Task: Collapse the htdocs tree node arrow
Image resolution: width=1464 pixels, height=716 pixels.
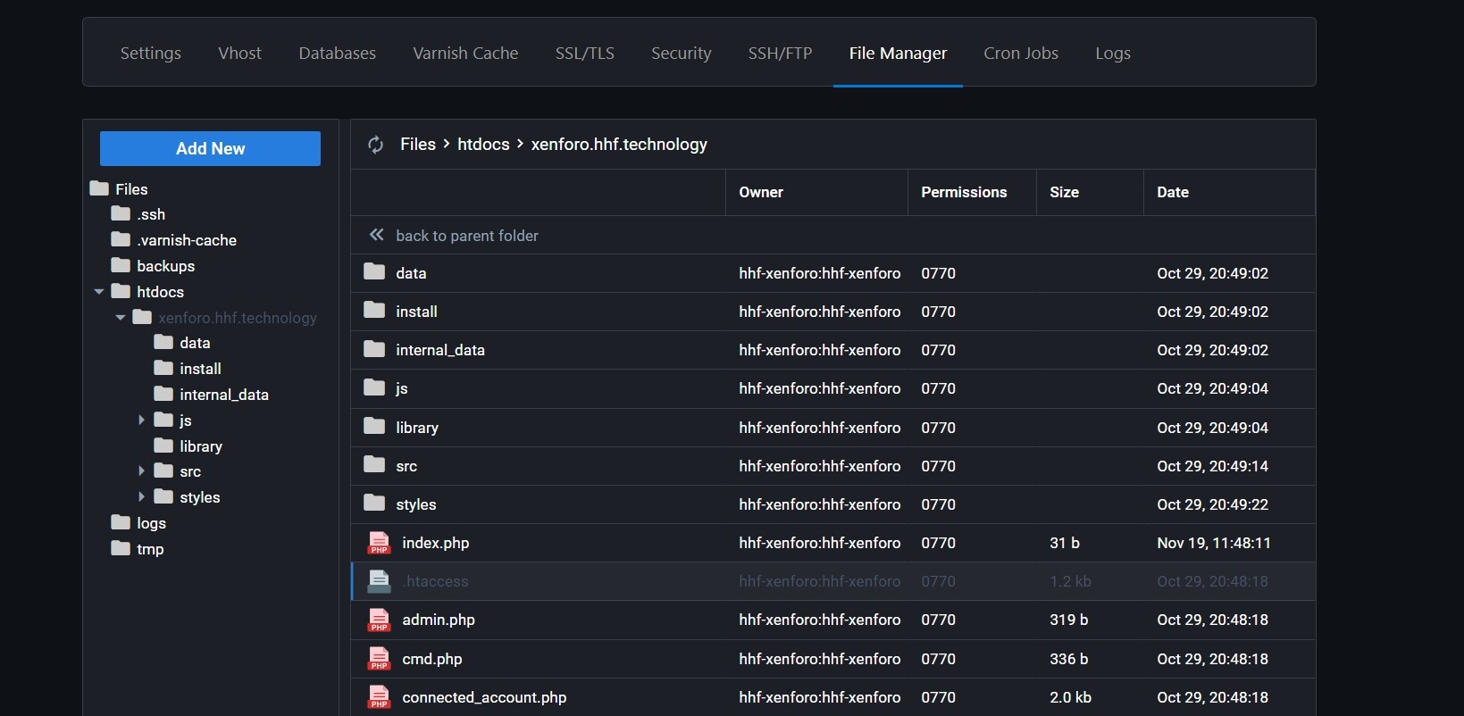Action: click(99, 292)
